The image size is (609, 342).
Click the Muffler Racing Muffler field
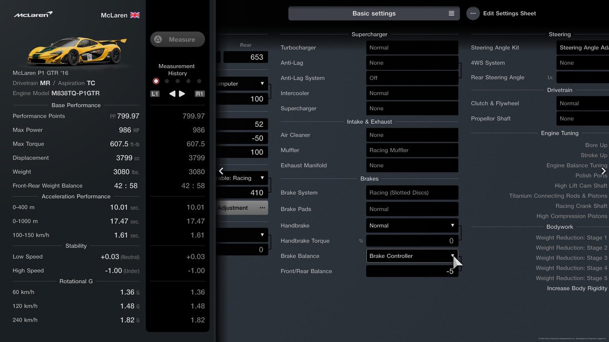point(412,150)
